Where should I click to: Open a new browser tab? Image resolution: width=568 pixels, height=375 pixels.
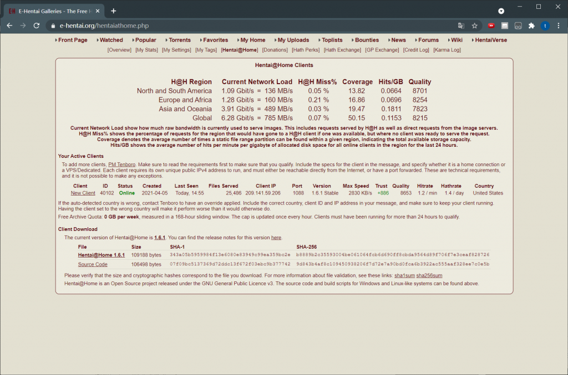point(114,11)
